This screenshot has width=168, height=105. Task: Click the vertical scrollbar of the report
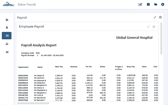(x=161, y=38)
